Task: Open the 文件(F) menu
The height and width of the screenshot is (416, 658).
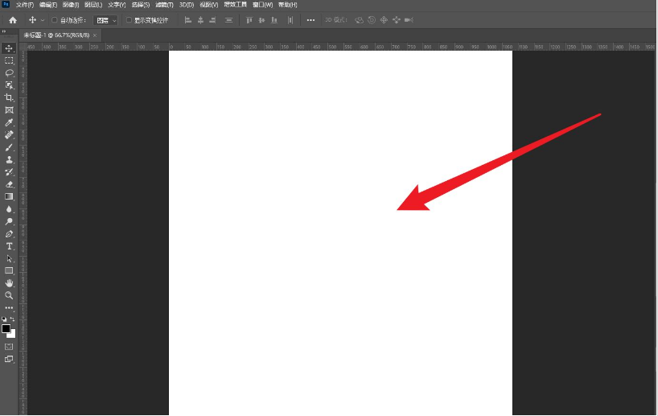Action: 25,5
